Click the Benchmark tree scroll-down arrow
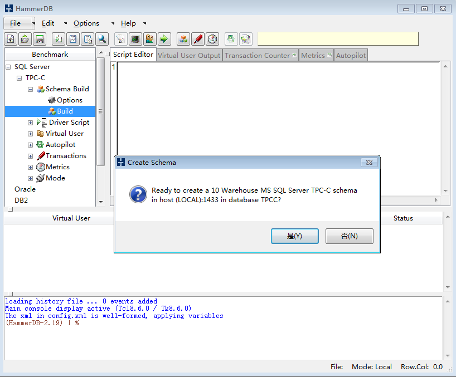This screenshot has height=377, width=456. coord(101,202)
